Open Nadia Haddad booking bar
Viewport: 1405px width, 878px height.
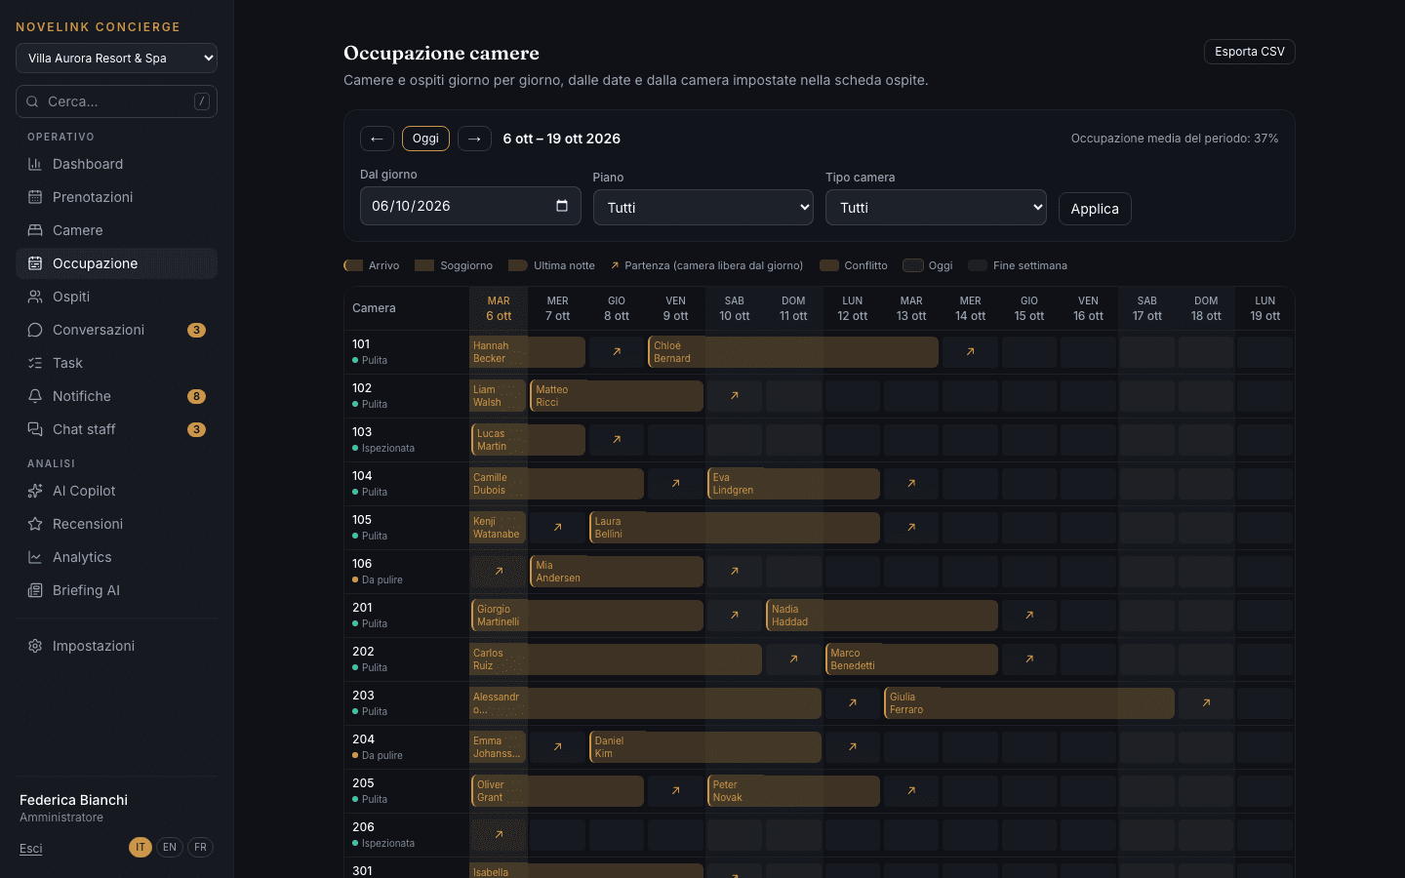(882, 616)
